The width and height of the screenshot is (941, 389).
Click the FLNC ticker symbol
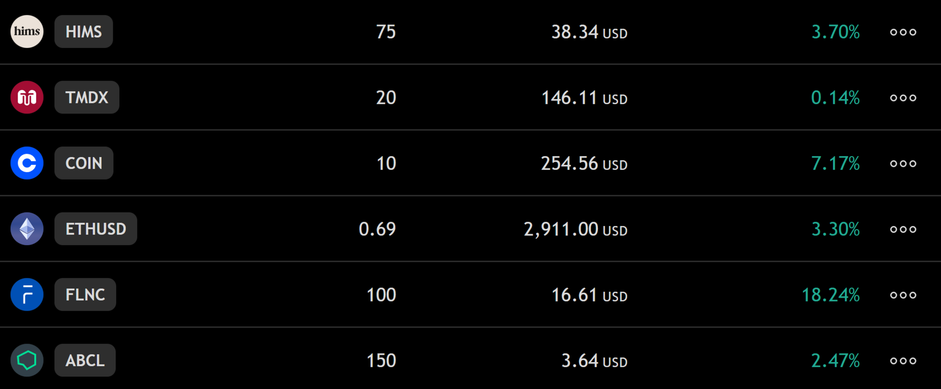[x=85, y=294]
